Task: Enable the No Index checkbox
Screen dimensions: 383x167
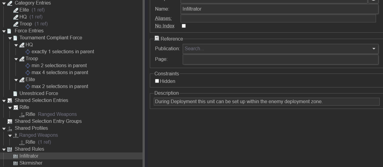Action: (x=184, y=26)
